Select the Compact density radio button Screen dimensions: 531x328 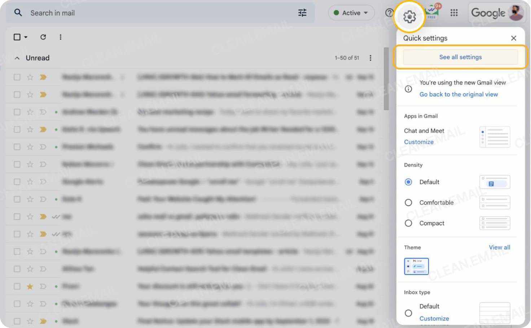pyautogui.click(x=408, y=223)
